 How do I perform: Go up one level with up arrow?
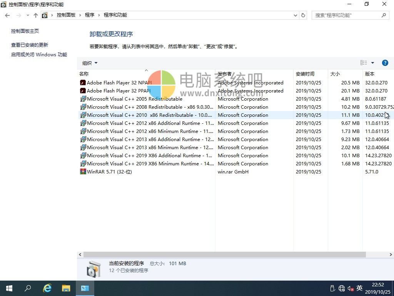(x=36, y=15)
